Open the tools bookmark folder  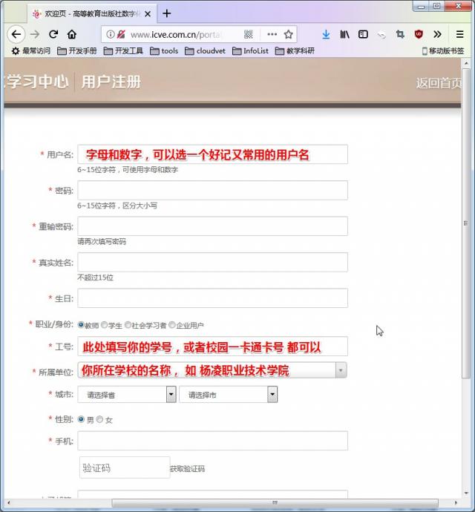(164, 51)
